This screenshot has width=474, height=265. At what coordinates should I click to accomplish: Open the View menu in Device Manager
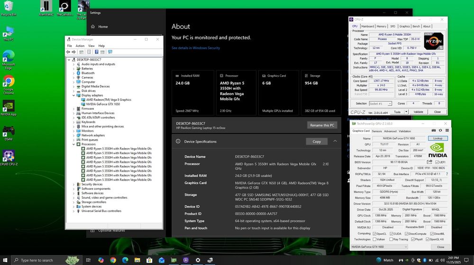[91, 46]
